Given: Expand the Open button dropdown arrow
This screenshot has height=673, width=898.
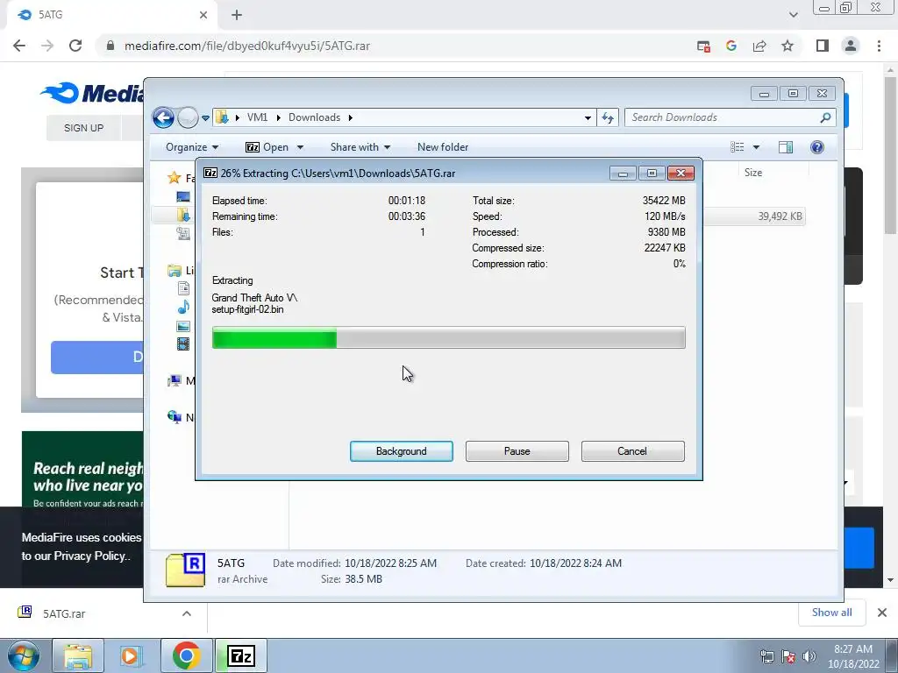Looking at the screenshot, I should tap(300, 147).
